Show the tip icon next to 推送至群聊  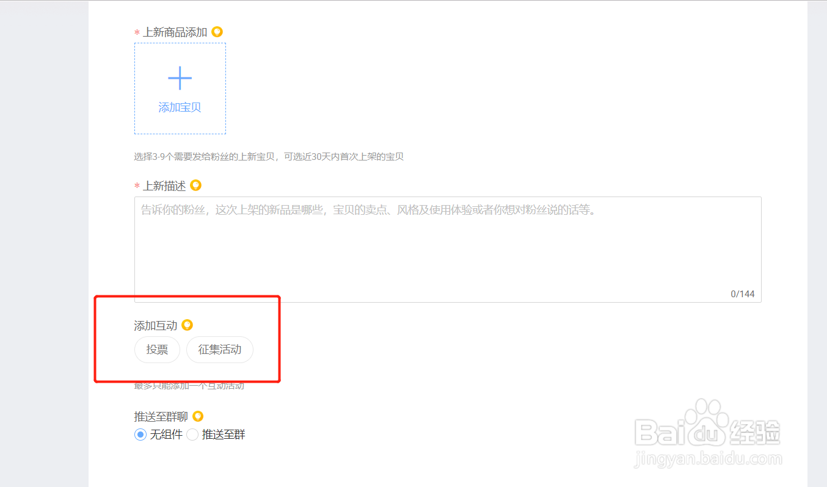(x=198, y=416)
